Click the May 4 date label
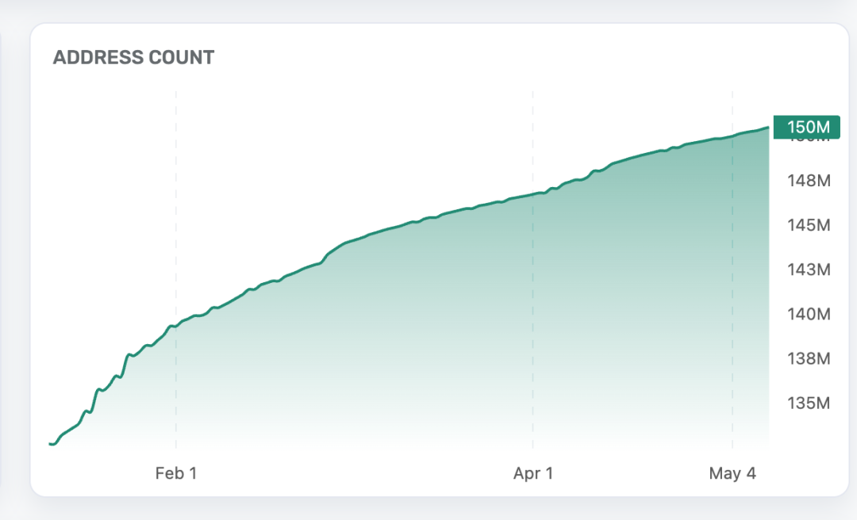The image size is (857, 520). pyautogui.click(x=732, y=473)
